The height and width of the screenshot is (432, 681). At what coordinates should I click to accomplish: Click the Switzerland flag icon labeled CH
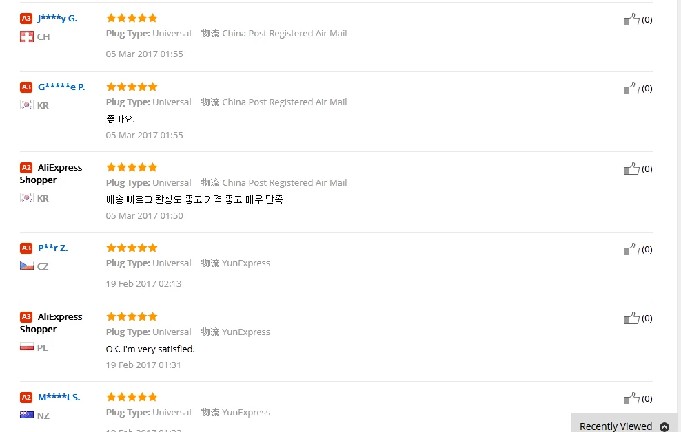[x=27, y=36]
